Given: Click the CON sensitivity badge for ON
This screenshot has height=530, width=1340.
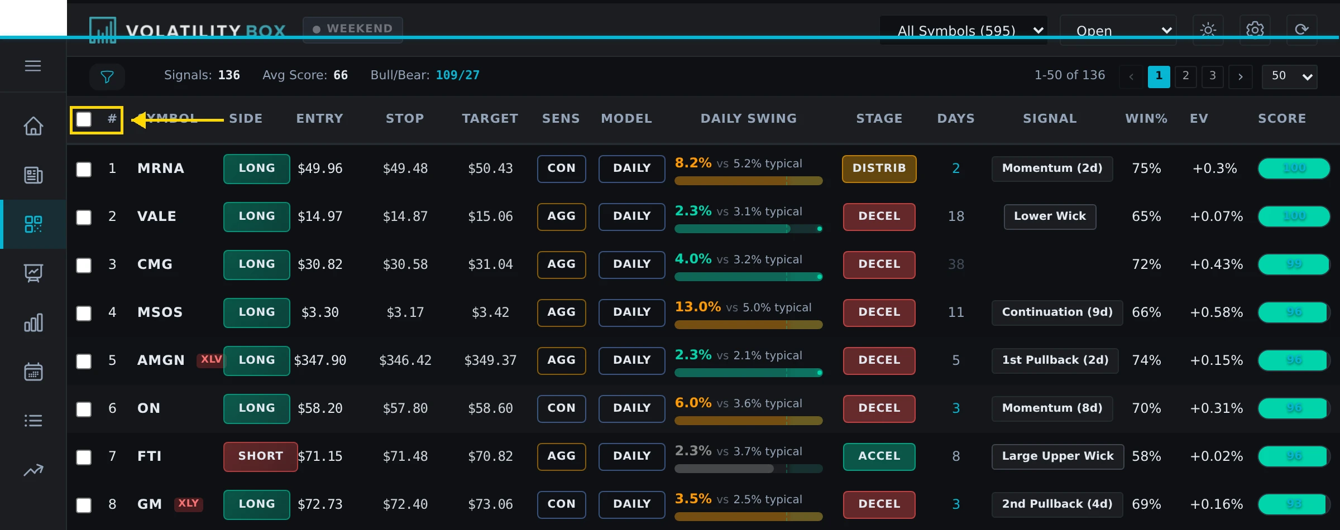Looking at the screenshot, I should tap(561, 408).
